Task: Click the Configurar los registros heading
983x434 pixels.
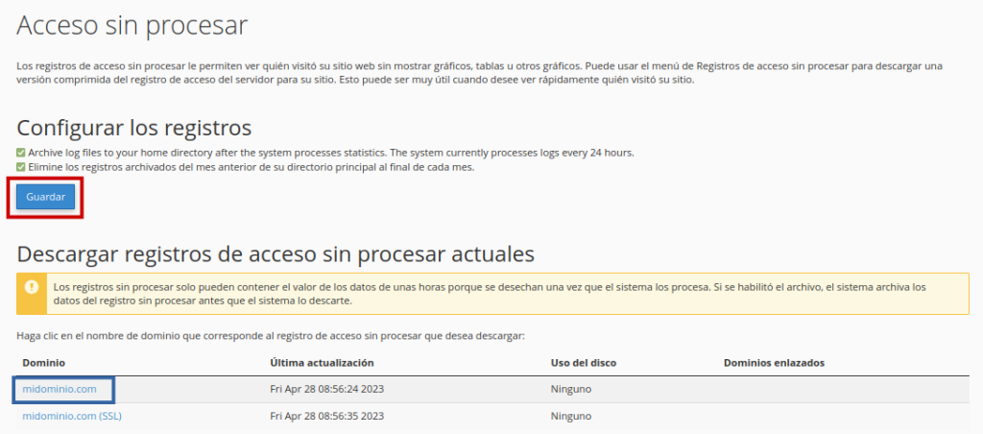Action: pos(134,128)
